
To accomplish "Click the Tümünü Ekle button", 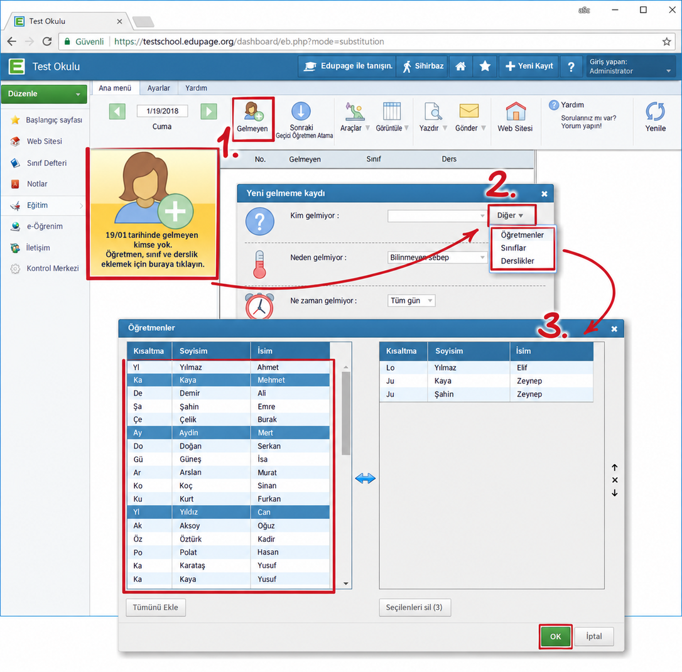I will [156, 607].
